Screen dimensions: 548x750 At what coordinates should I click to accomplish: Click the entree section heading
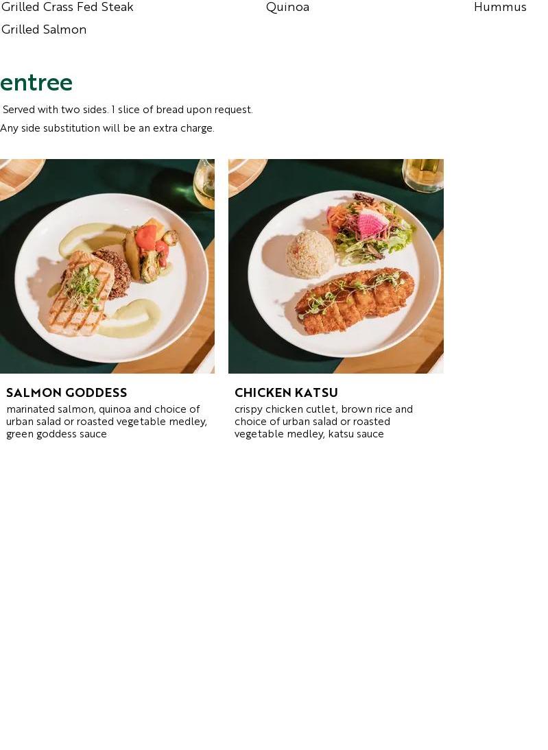(x=36, y=82)
